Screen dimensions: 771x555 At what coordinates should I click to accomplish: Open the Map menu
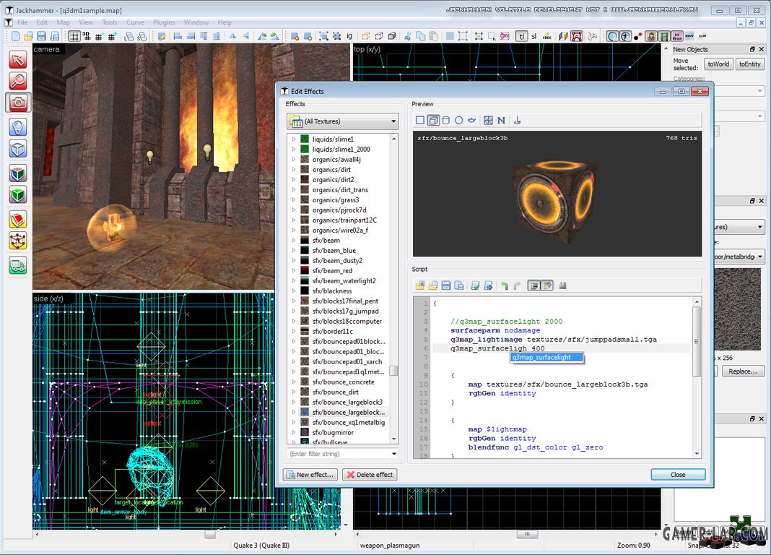click(x=63, y=22)
